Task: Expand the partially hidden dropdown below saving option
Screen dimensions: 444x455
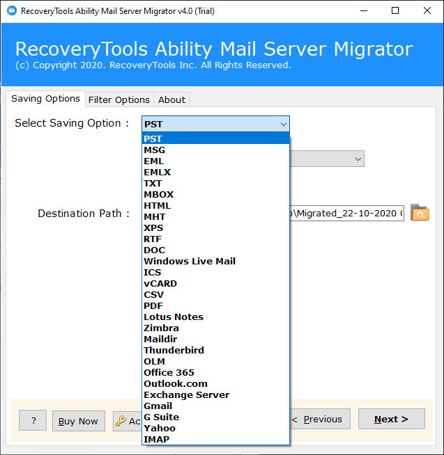Action: point(358,159)
